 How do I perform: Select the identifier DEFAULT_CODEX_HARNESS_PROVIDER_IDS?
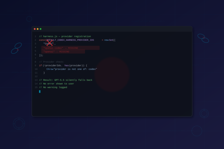pos(70,40)
